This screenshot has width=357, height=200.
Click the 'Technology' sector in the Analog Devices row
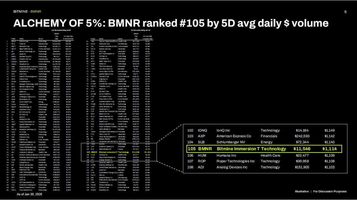270,167
